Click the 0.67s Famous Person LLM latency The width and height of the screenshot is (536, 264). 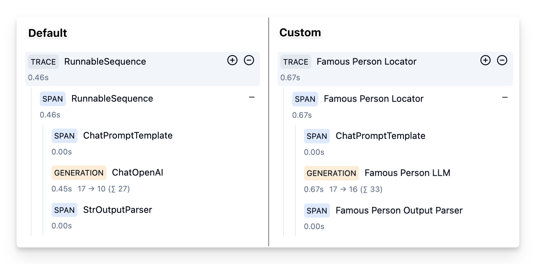314,189
